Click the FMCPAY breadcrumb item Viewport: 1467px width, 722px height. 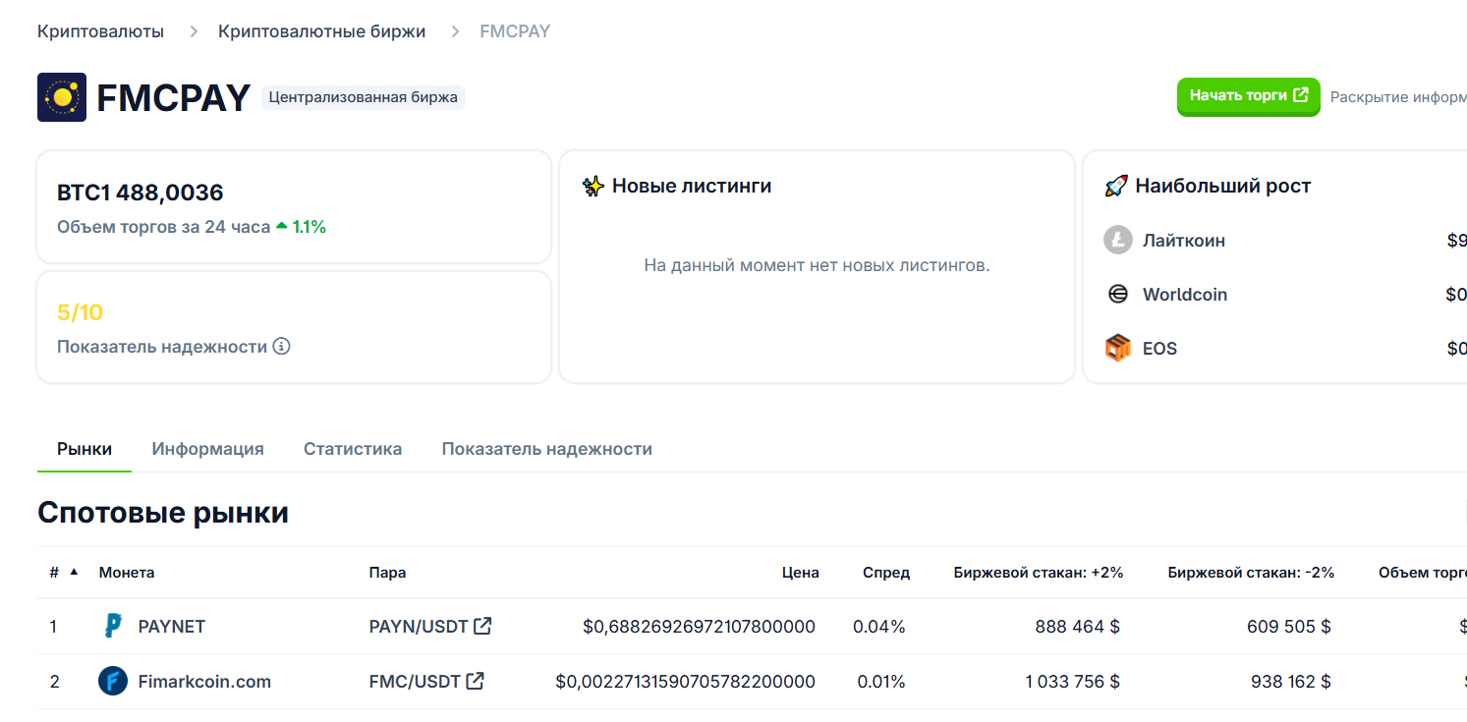(x=515, y=31)
